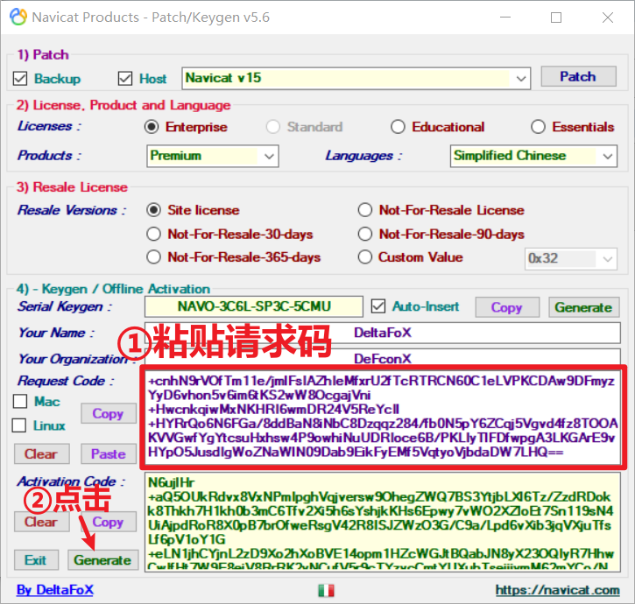Open the Products Premium dropdown
Image resolution: width=635 pixels, height=604 pixels.
pos(213,156)
